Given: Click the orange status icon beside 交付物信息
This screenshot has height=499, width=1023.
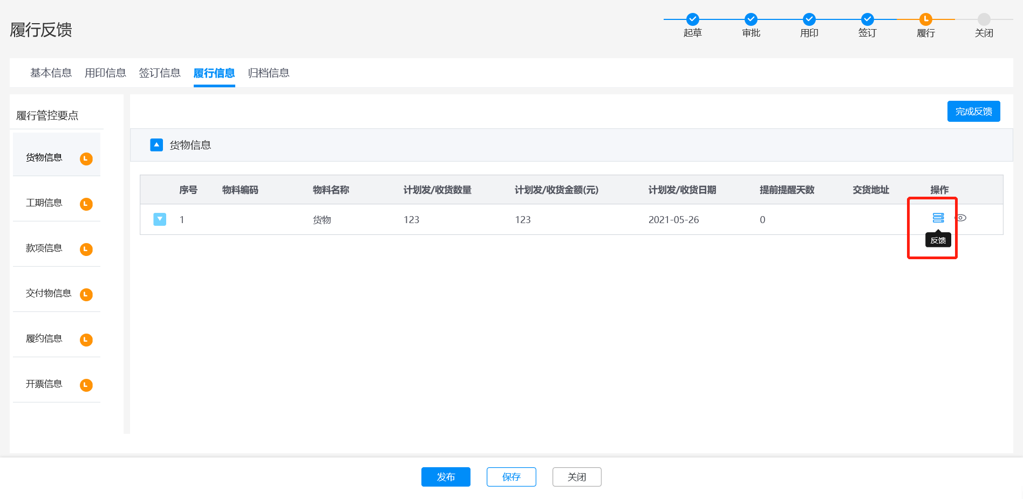Looking at the screenshot, I should [86, 294].
